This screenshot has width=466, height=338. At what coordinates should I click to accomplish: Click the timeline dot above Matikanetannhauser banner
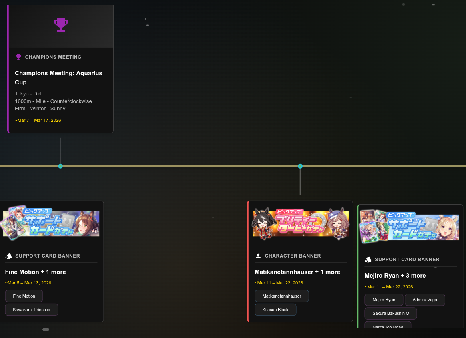click(x=300, y=166)
